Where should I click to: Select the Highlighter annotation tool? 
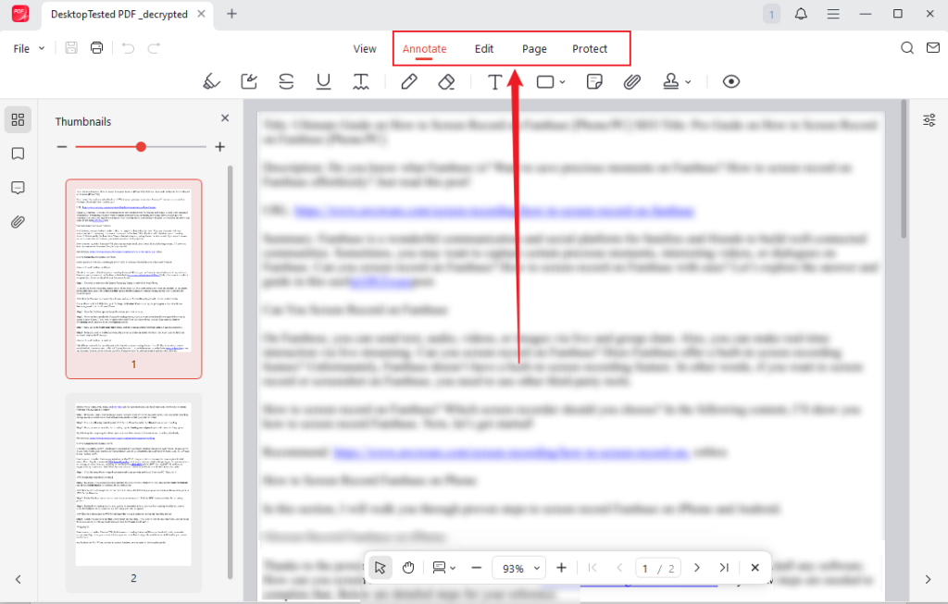pos(211,81)
